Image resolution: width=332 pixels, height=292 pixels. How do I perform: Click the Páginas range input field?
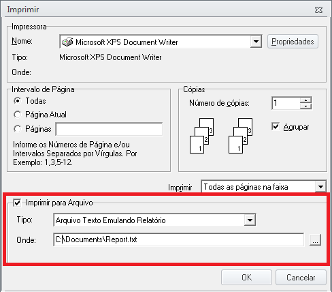point(109,129)
